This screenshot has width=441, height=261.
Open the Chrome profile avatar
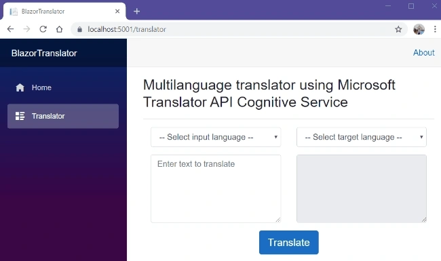coord(419,29)
